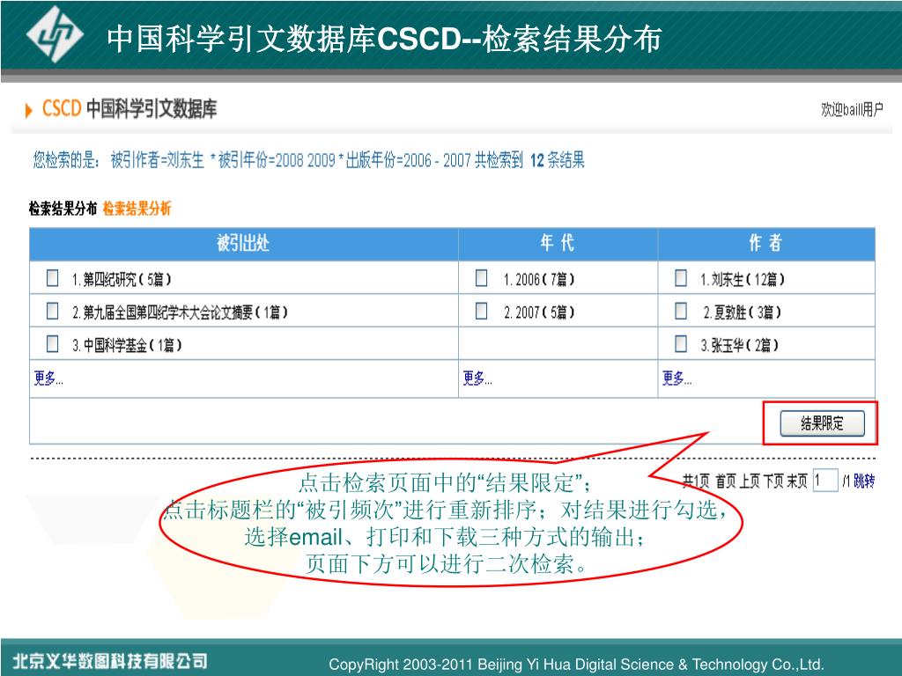
Task: Select the 检索结果分布 tab
Action: (63, 208)
